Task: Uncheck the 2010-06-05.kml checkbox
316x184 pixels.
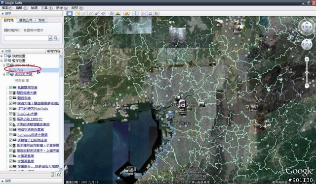Action: (x=8, y=65)
